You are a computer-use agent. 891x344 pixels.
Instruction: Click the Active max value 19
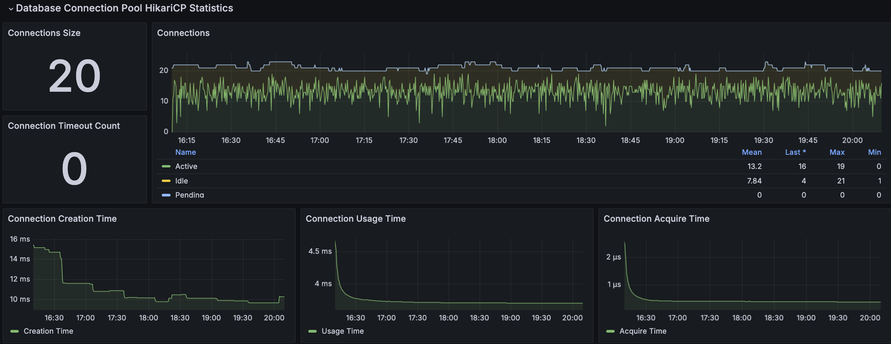[841, 166]
